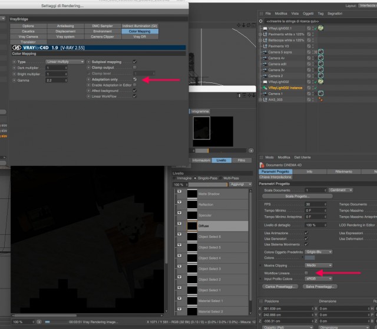Click the camera icon beside Camera 2

(265, 76)
